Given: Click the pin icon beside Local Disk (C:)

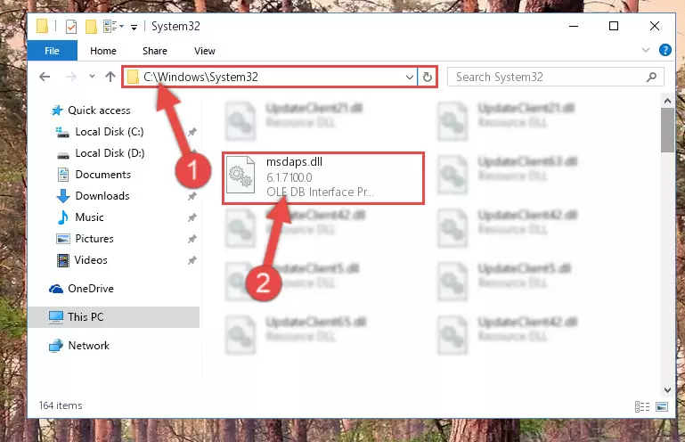Looking at the screenshot, I should pyautogui.click(x=192, y=132).
